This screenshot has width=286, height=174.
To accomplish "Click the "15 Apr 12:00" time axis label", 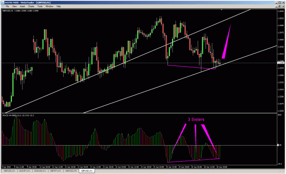I will tap(171, 167).
